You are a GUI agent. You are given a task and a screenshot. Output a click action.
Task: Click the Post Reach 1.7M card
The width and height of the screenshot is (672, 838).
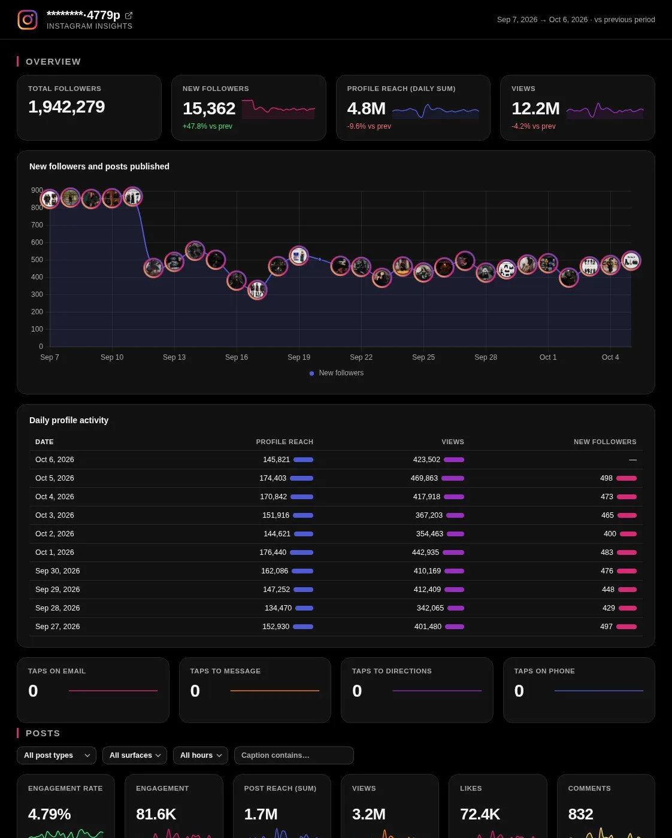(x=282, y=806)
